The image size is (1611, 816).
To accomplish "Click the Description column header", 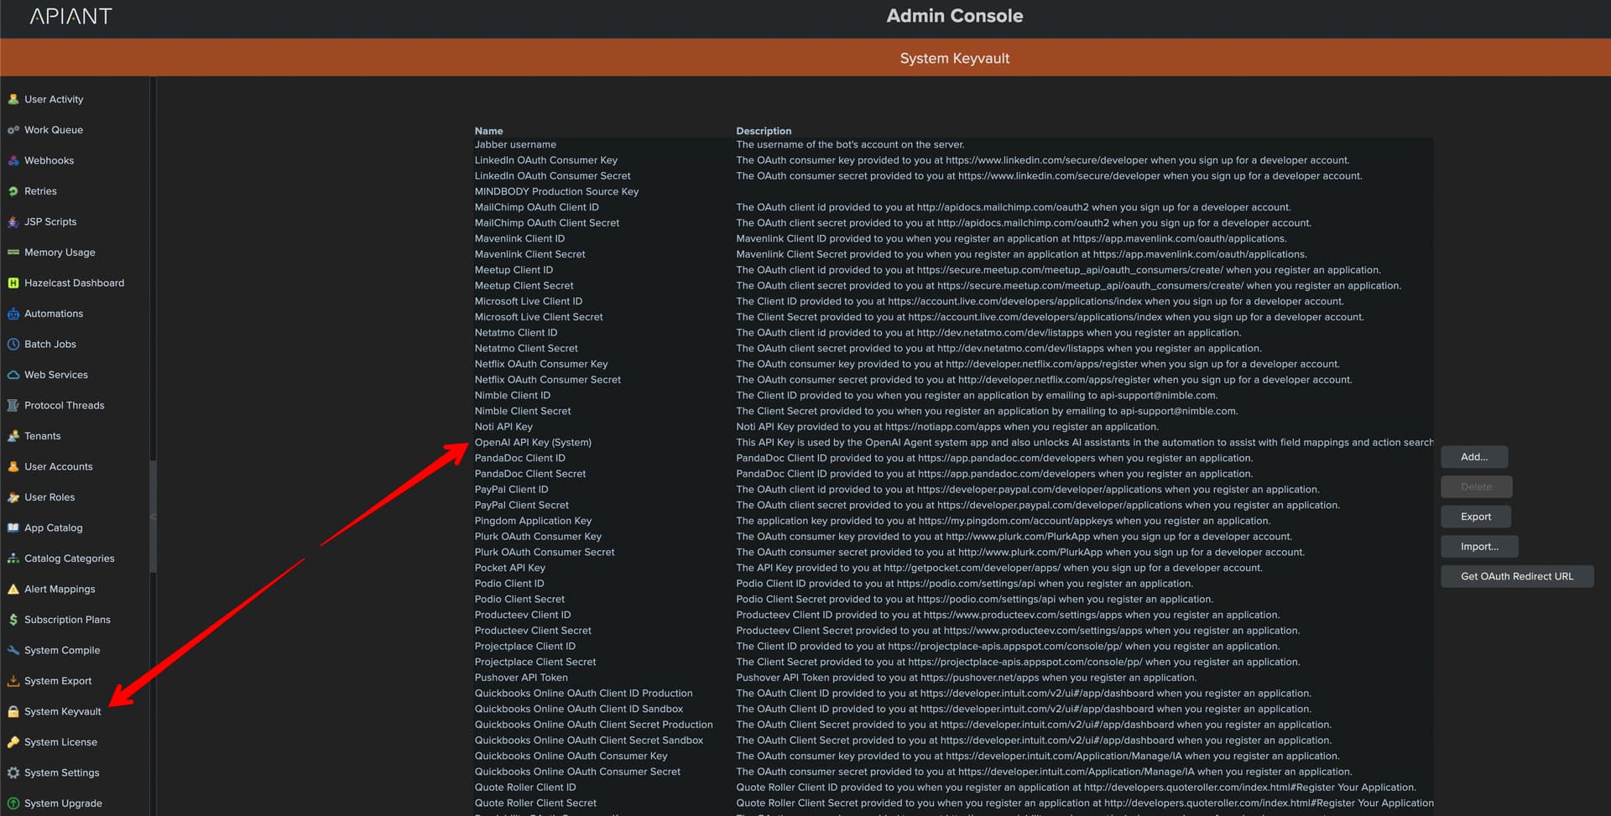I will click(764, 131).
